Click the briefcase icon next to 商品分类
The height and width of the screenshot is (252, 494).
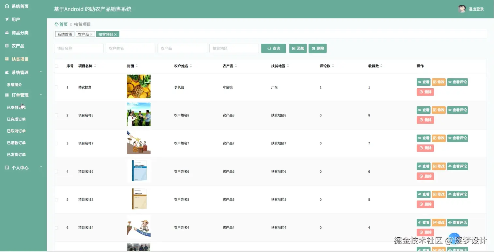tap(7, 33)
